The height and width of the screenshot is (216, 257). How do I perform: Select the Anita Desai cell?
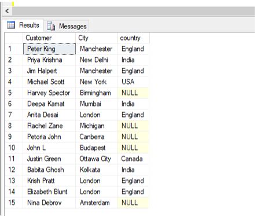pyautogui.click(x=49, y=115)
